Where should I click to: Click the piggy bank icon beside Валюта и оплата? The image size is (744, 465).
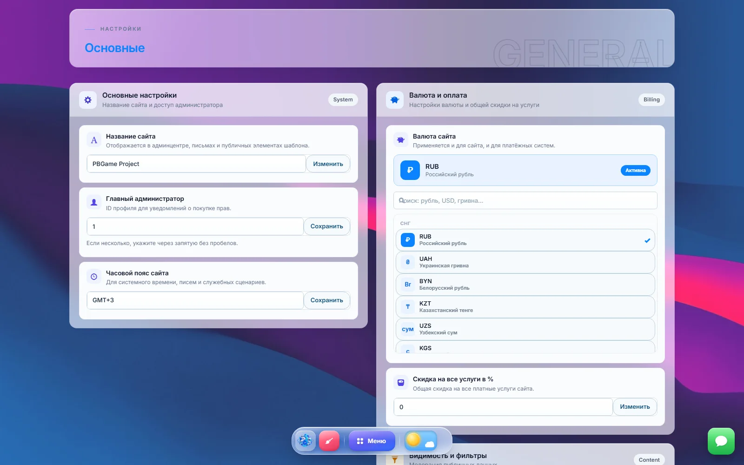point(395,100)
